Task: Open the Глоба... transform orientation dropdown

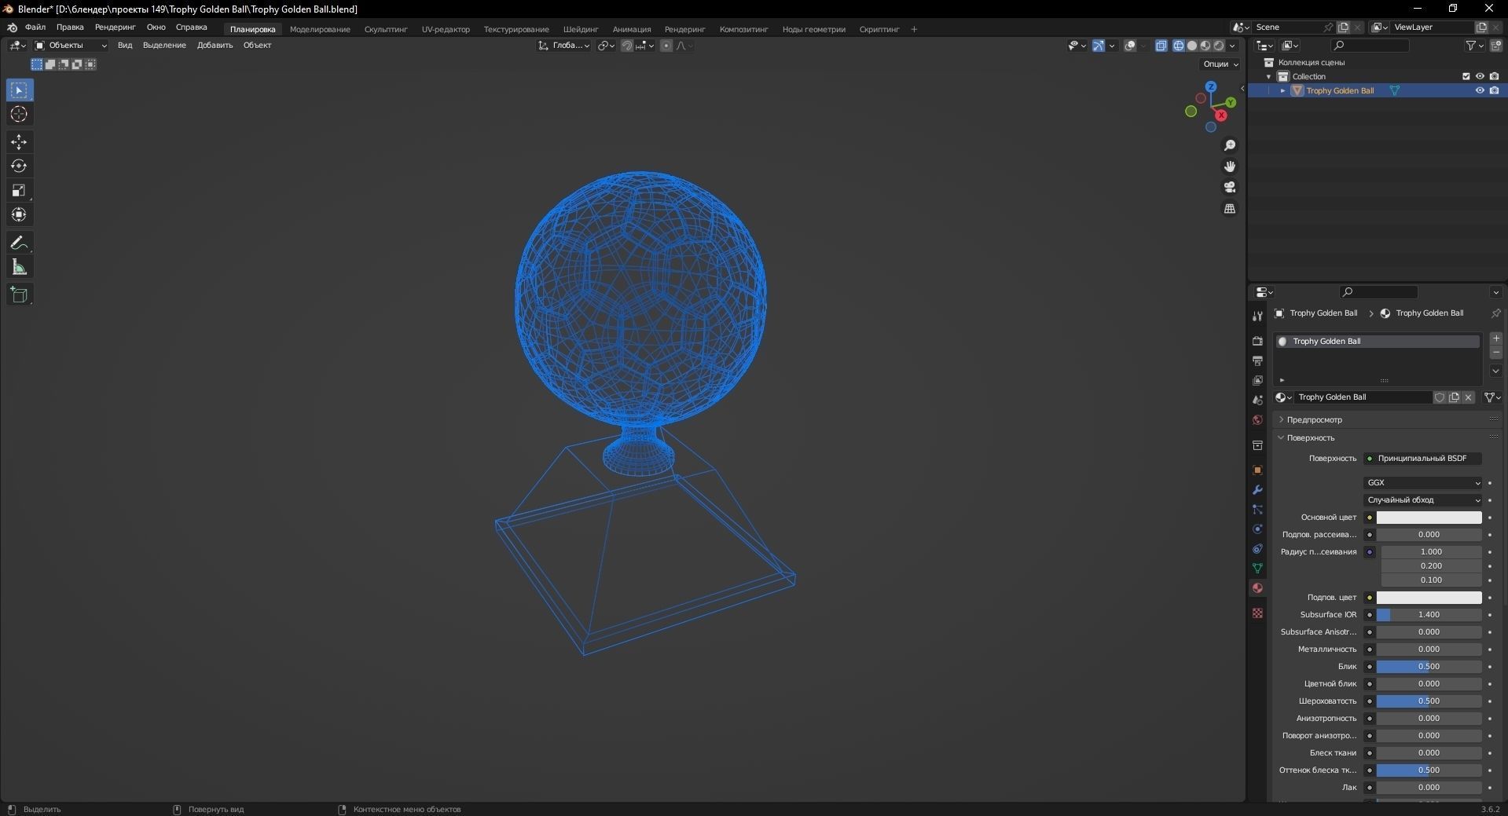Action: click(563, 46)
